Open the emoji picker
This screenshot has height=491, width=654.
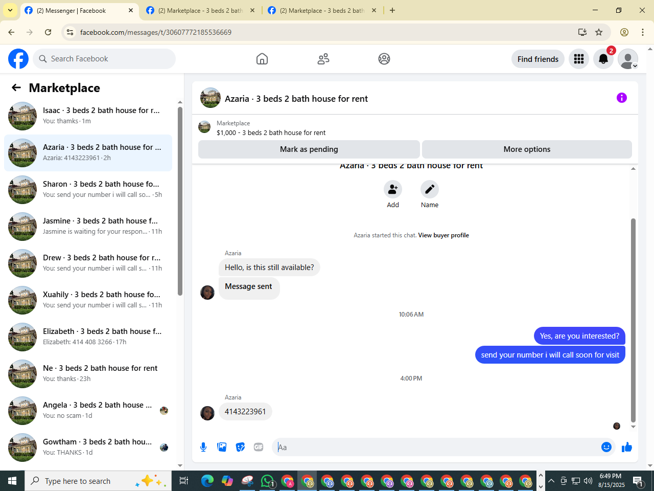tap(606, 447)
